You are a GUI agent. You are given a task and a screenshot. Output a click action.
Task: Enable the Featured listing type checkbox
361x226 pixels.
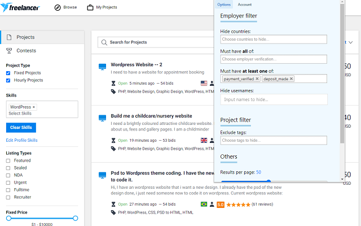point(8,160)
